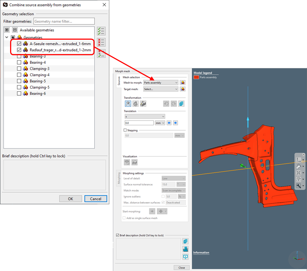The width and height of the screenshot is (307, 271).
Task: Click the stacked views rotate icon
Action: (298, 166)
